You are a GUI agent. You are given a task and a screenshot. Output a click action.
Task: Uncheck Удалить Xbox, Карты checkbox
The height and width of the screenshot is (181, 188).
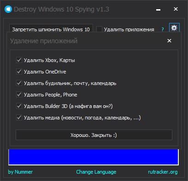(19, 60)
